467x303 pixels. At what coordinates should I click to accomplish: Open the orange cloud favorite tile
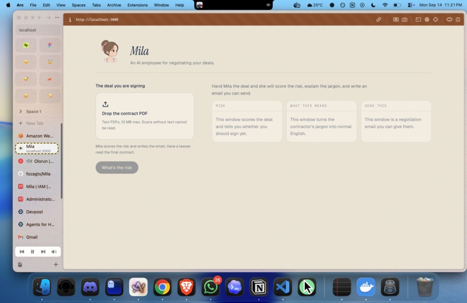(x=50, y=79)
